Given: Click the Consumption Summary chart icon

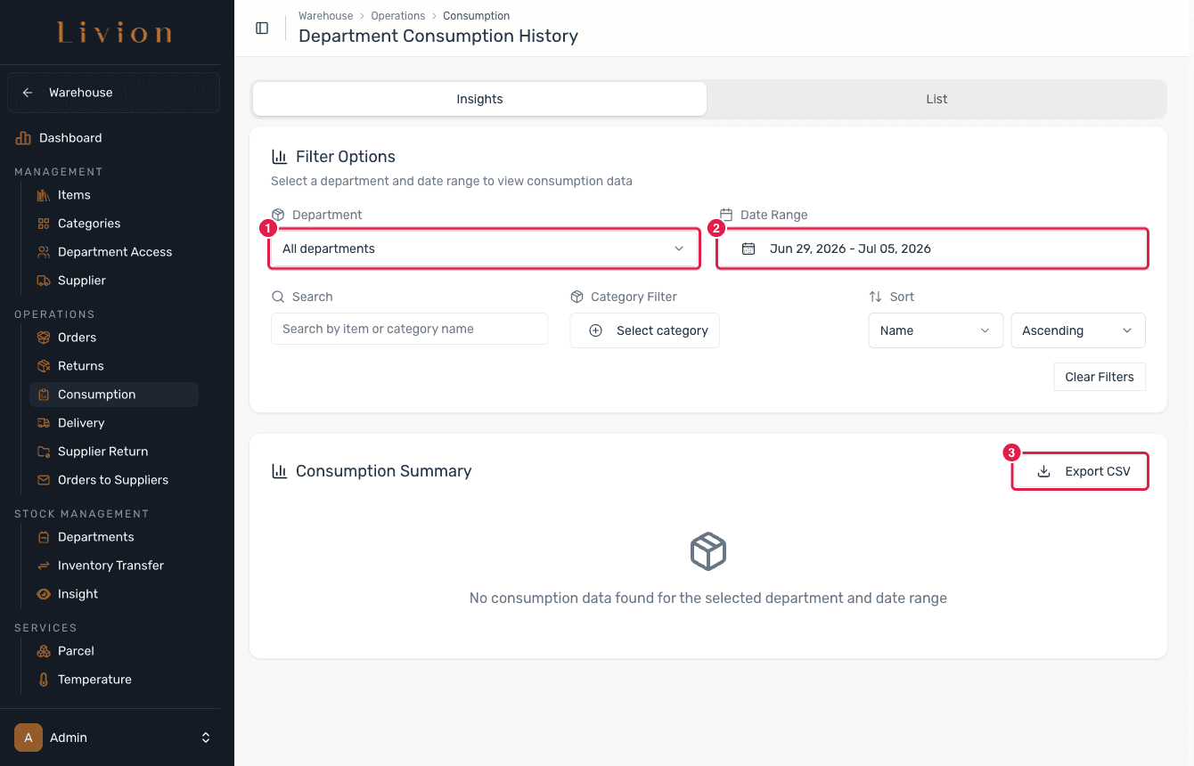Looking at the screenshot, I should pos(279,471).
